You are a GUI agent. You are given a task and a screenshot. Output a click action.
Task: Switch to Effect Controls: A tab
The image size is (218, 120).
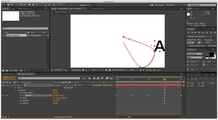(x=25, y=9)
